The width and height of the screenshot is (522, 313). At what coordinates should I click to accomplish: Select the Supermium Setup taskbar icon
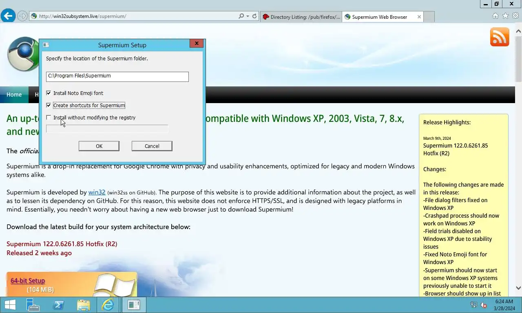(x=134, y=305)
